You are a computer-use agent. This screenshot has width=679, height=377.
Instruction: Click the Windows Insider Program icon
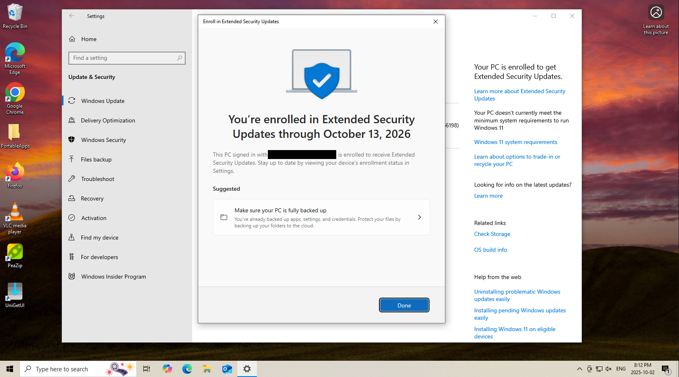pos(72,276)
